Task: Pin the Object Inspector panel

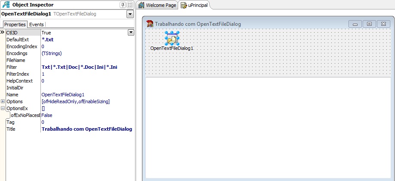Action: point(123,5)
